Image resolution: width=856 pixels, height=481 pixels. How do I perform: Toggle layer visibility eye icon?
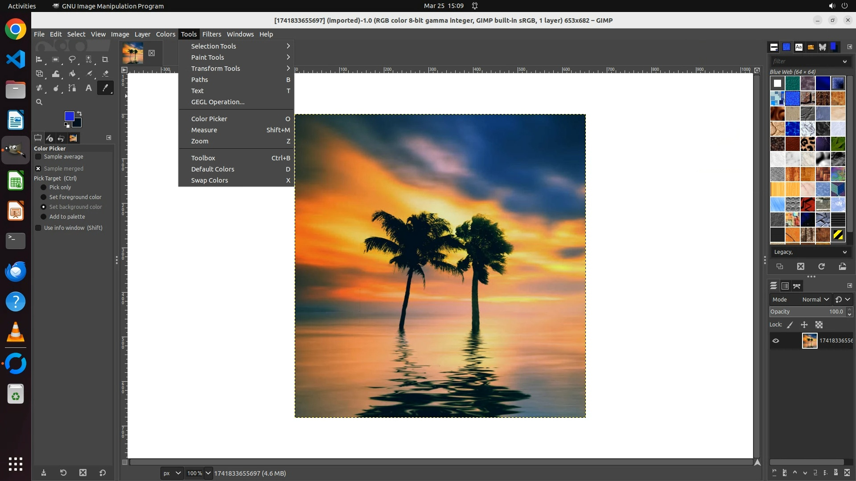pos(776,341)
